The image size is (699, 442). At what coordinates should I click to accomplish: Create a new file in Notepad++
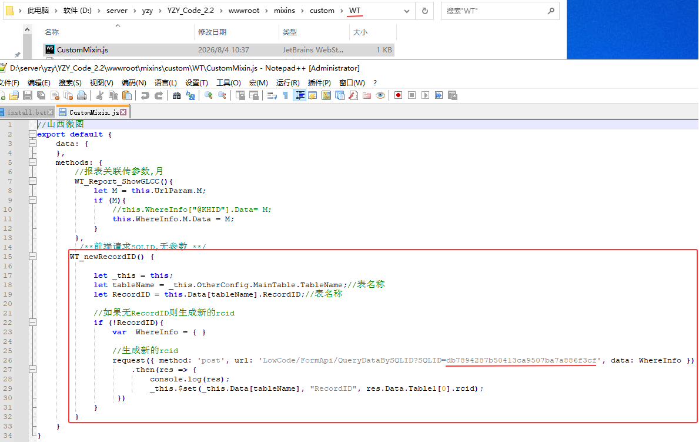coord(2,95)
